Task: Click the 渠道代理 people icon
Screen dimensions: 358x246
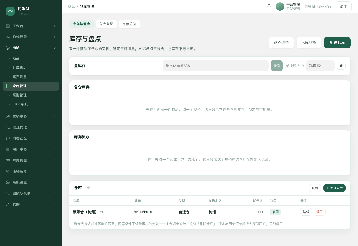Action: click(x=8, y=127)
